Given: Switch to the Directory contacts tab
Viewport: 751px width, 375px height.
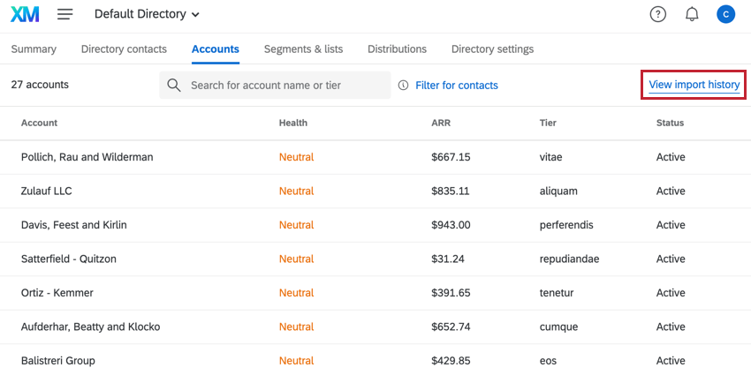Looking at the screenshot, I should [124, 49].
